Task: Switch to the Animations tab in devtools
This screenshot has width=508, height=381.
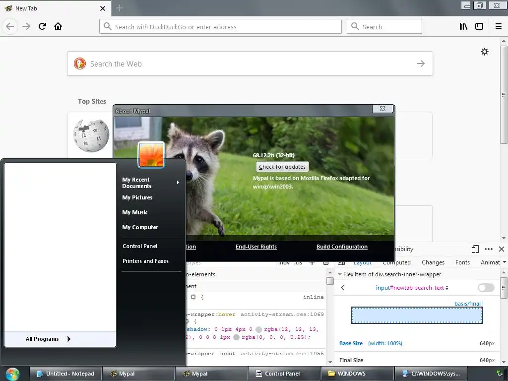Action: tap(490, 262)
